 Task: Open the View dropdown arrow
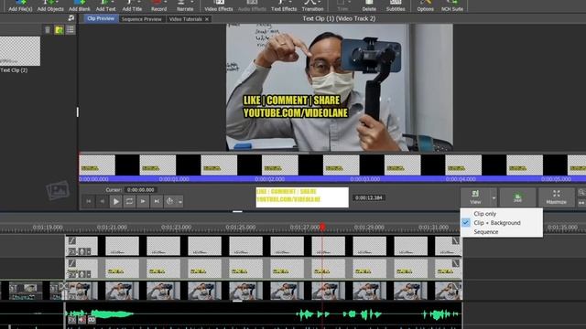[494, 197]
